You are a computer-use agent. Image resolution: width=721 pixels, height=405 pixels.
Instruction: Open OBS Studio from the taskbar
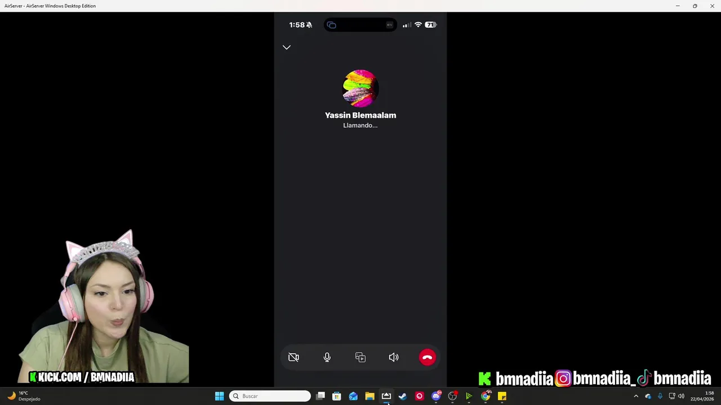pyautogui.click(x=452, y=396)
